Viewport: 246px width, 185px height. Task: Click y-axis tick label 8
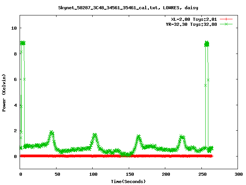15,54
